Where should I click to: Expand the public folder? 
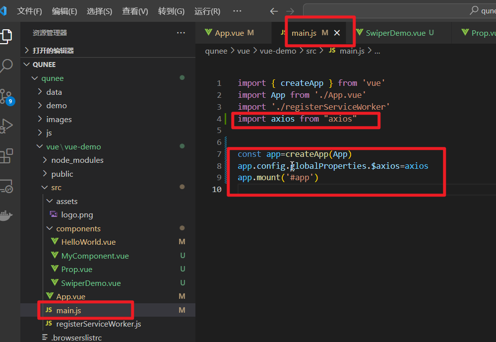coord(62,174)
